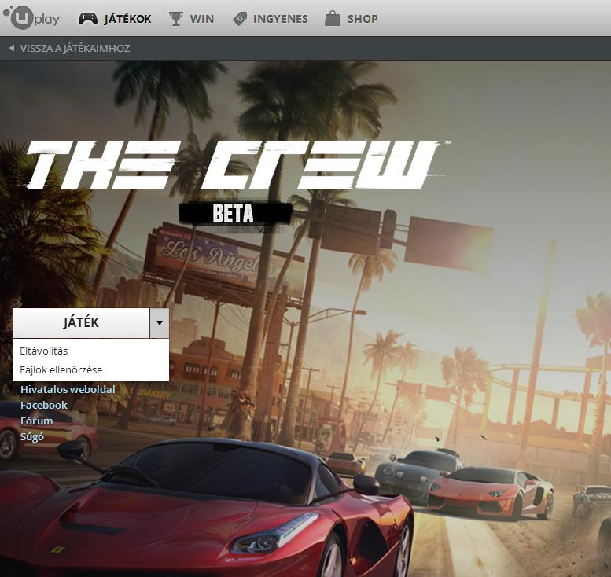Click the BETA badge under the logo

coord(235,214)
